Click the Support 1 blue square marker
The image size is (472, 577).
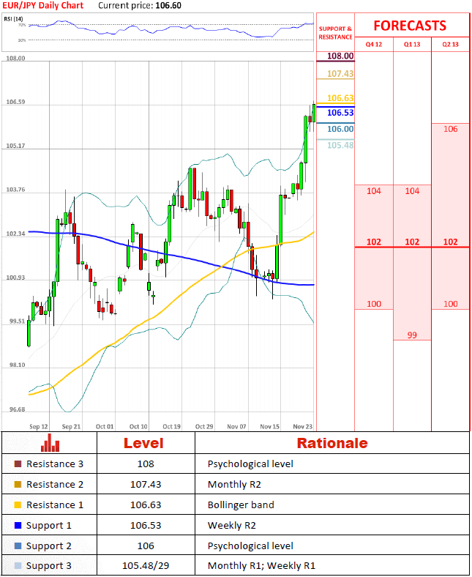[x=18, y=526]
